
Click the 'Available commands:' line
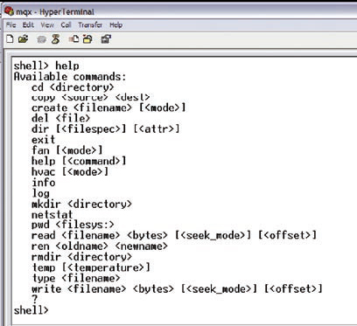70,77
